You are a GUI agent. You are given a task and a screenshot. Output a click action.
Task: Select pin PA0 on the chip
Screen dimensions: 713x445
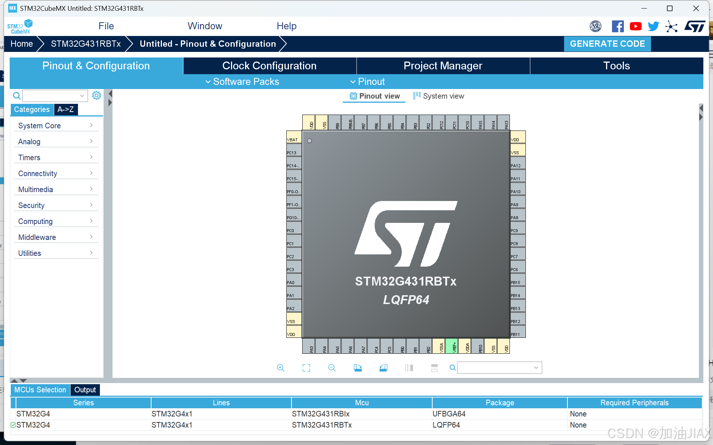(294, 280)
